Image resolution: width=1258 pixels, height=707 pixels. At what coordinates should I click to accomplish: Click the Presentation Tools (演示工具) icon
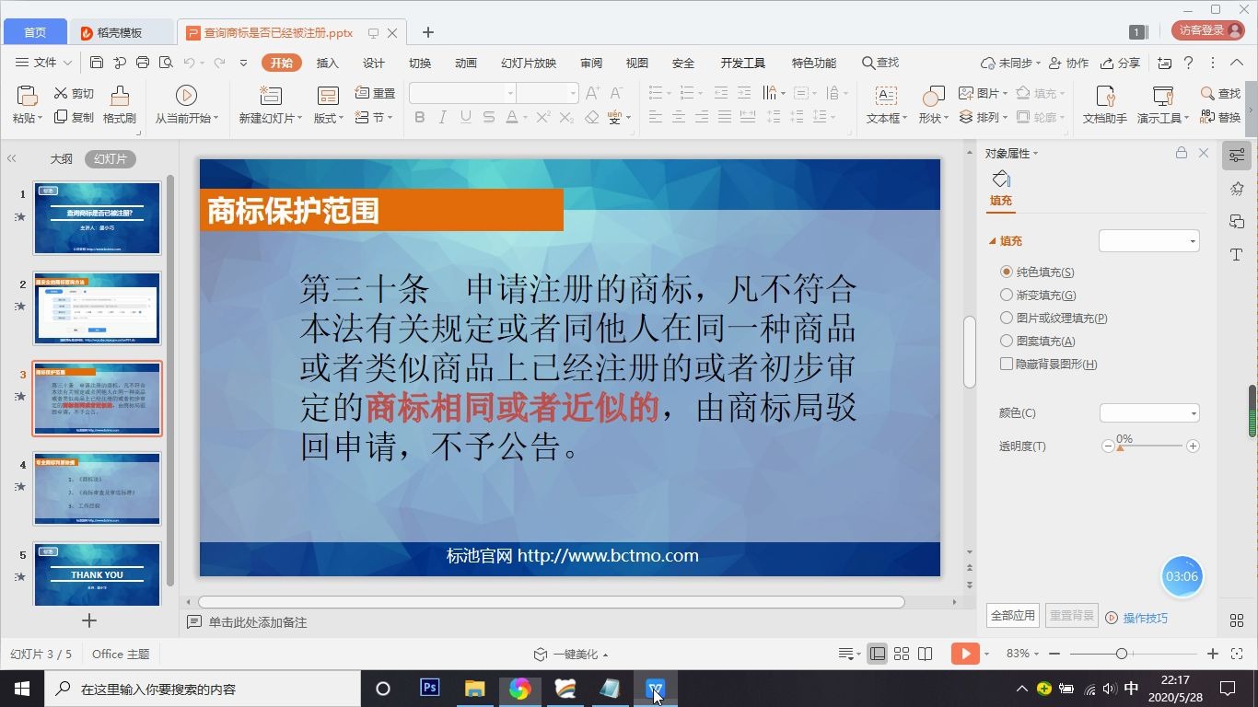coord(1162,96)
